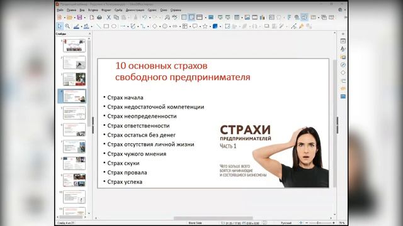Open dropdown arrow next to Open folder icon
This screenshot has width=403, height=226.
point(74,18)
